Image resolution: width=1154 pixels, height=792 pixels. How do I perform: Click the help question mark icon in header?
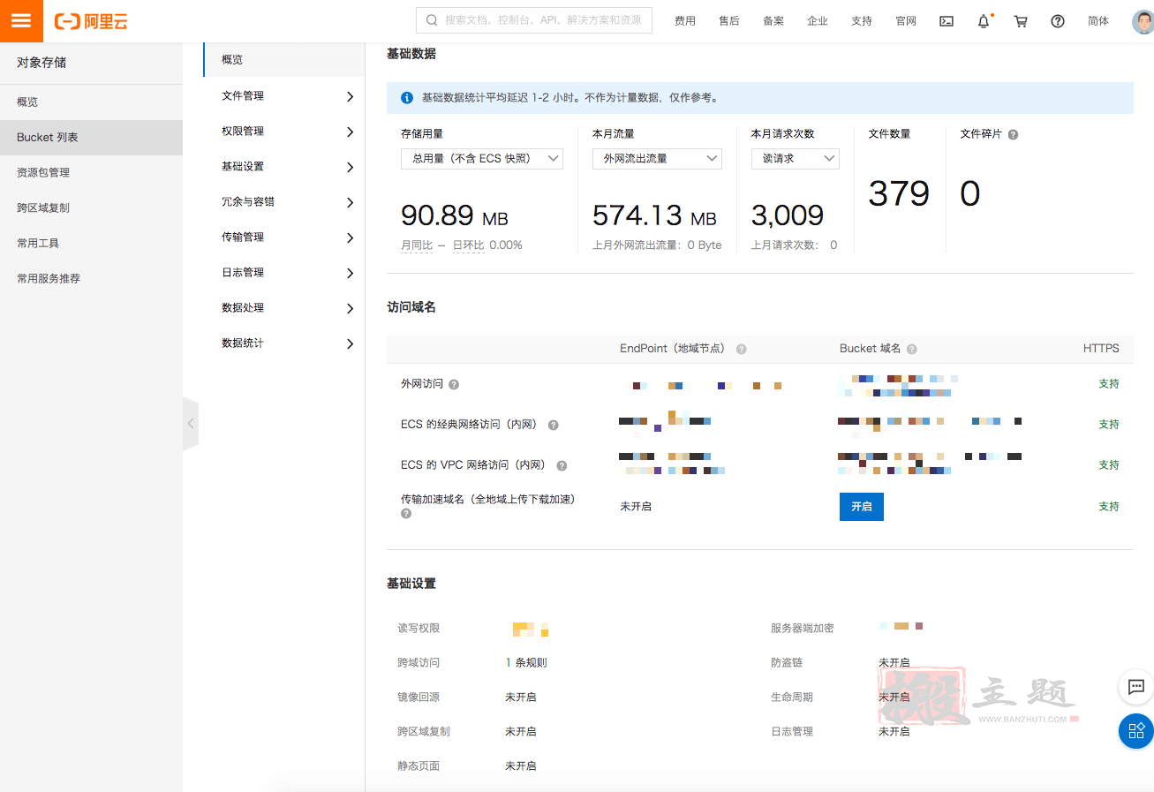pos(1058,21)
